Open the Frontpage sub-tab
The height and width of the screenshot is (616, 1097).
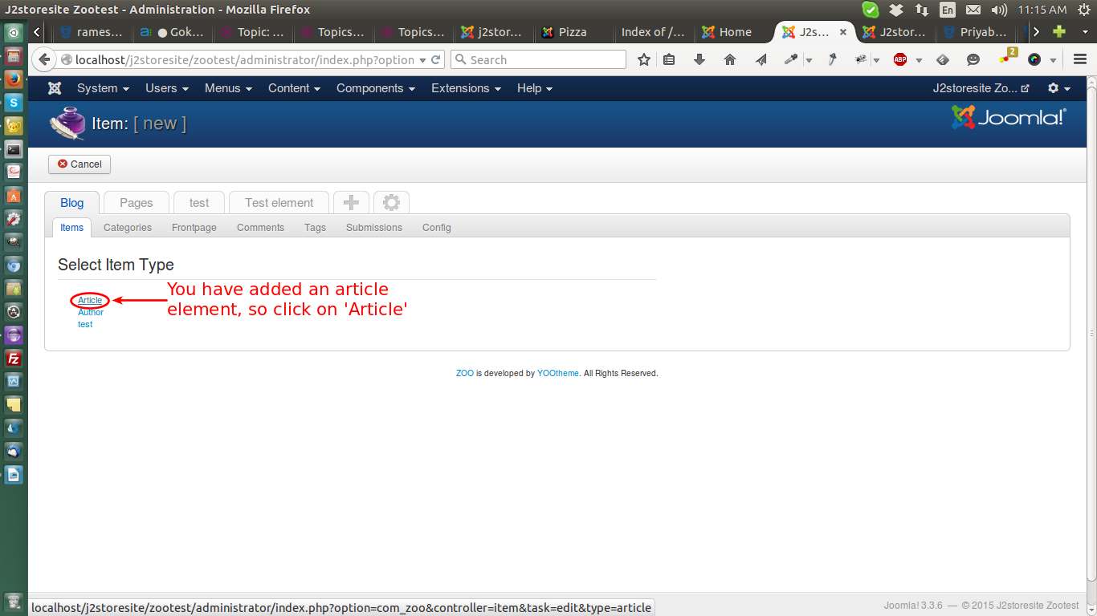click(x=194, y=228)
